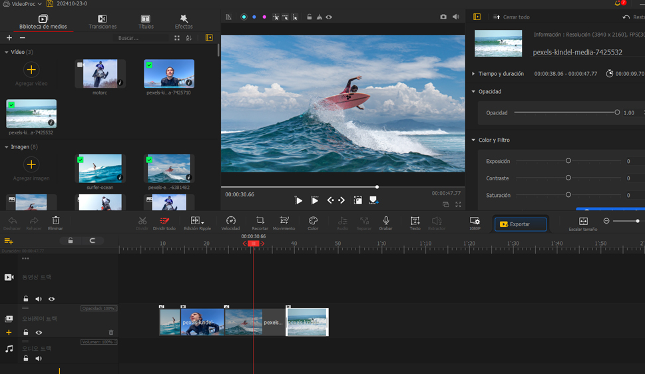
Task: Select the Dividir todo tool
Action: (x=164, y=224)
